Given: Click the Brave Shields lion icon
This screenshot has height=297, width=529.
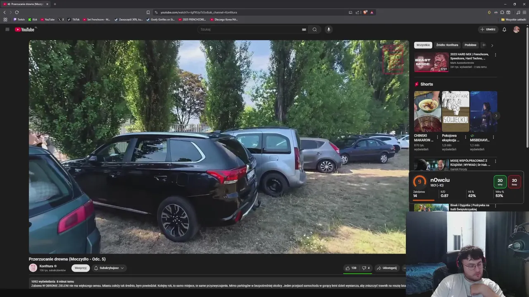Looking at the screenshot, I should click(365, 12).
